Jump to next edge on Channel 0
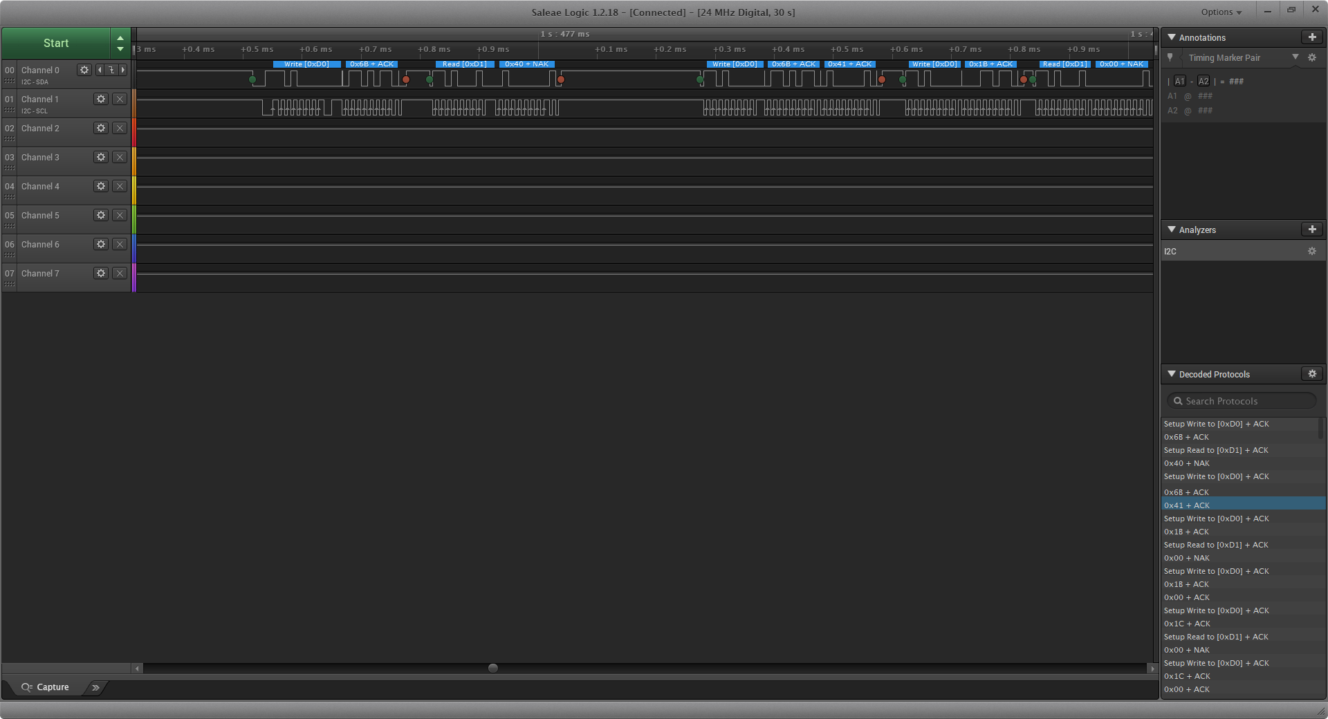1328x719 pixels. point(123,70)
